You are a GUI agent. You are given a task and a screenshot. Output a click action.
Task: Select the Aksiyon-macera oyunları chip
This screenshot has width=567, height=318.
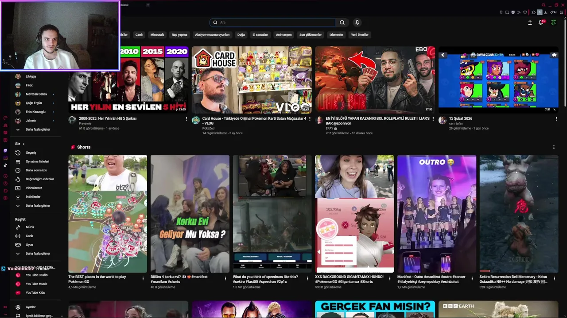[x=213, y=34]
